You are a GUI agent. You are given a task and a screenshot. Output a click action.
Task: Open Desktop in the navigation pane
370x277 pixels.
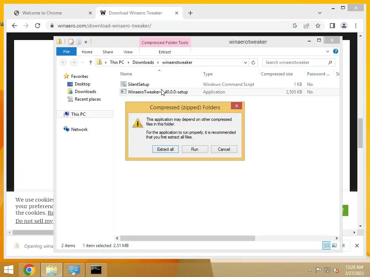(x=82, y=84)
